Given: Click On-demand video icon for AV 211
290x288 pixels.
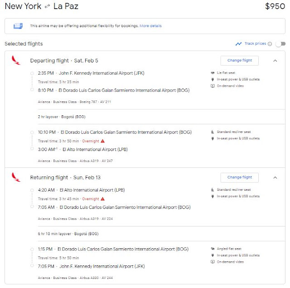Looking at the screenshot, I should tap(213, 86).
